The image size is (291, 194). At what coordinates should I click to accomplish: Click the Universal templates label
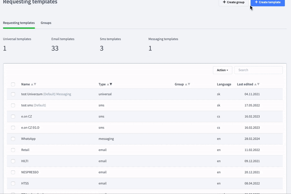17,39
